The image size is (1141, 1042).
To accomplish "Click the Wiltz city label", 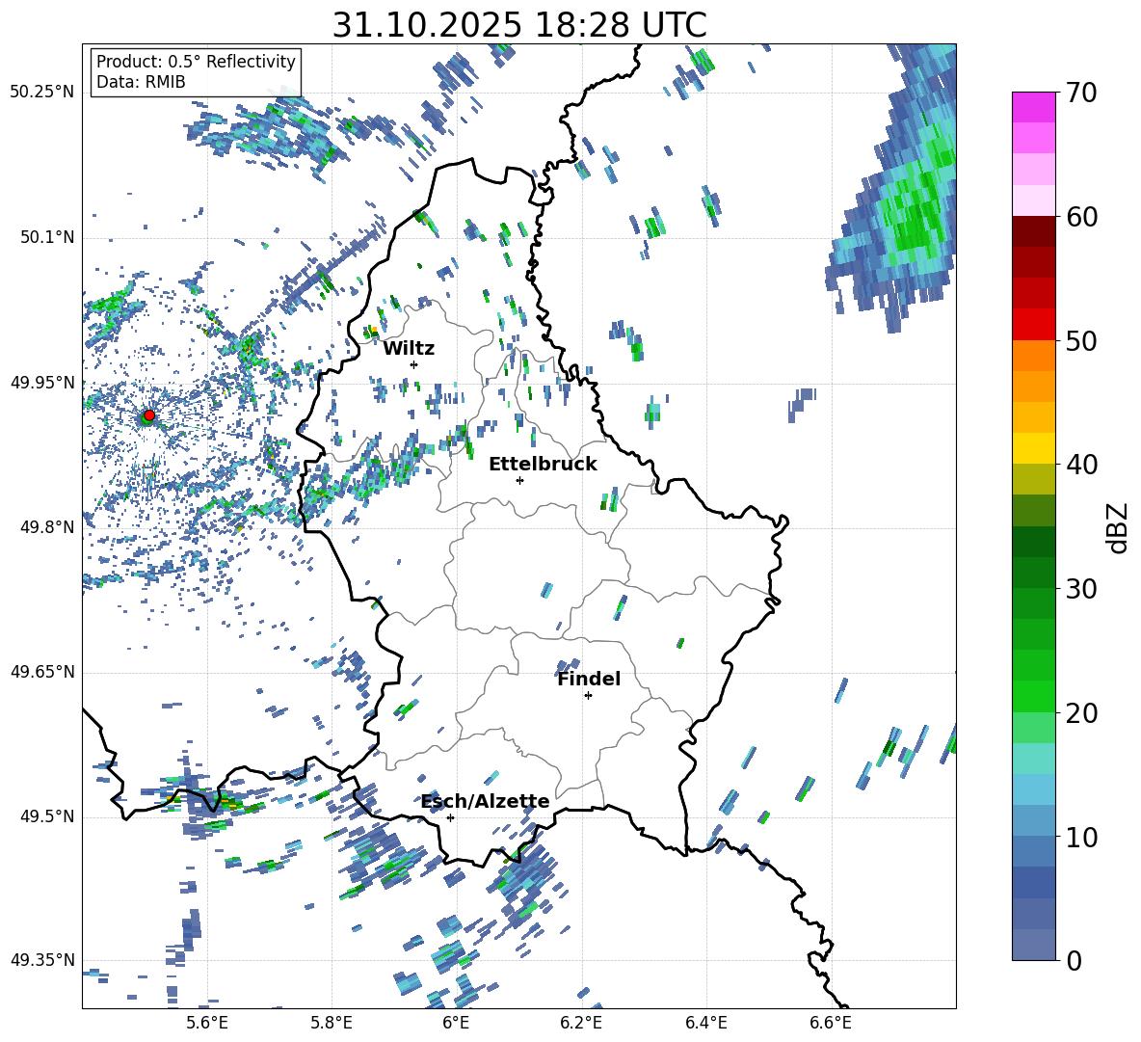I will tap(409, 349).
